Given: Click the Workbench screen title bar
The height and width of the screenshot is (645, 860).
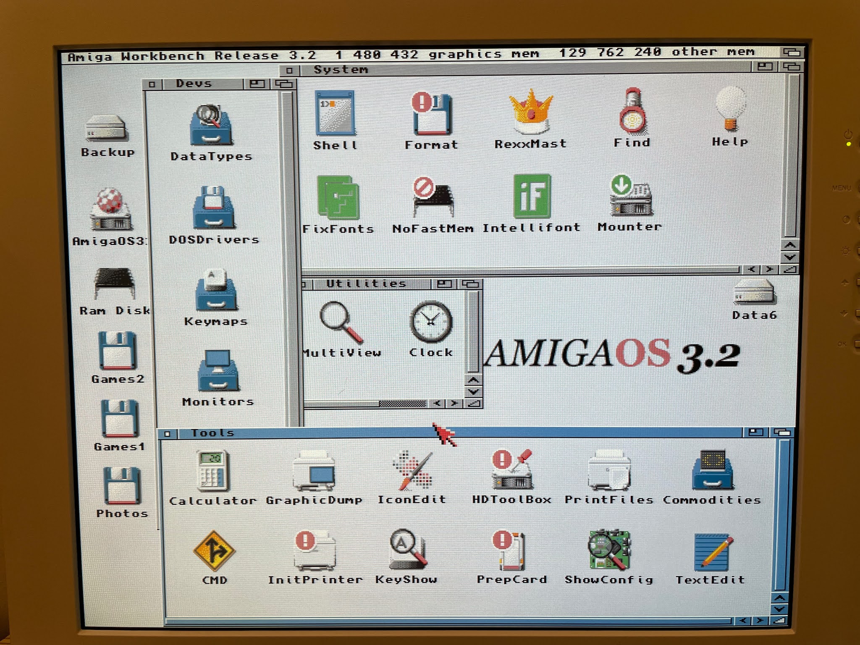Looking at the screenshot, I should coord(420,55).
